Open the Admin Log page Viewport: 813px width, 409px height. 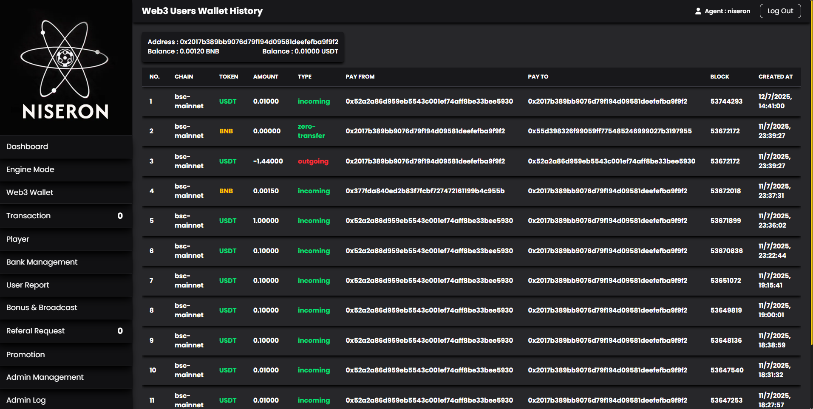[66, 400]
